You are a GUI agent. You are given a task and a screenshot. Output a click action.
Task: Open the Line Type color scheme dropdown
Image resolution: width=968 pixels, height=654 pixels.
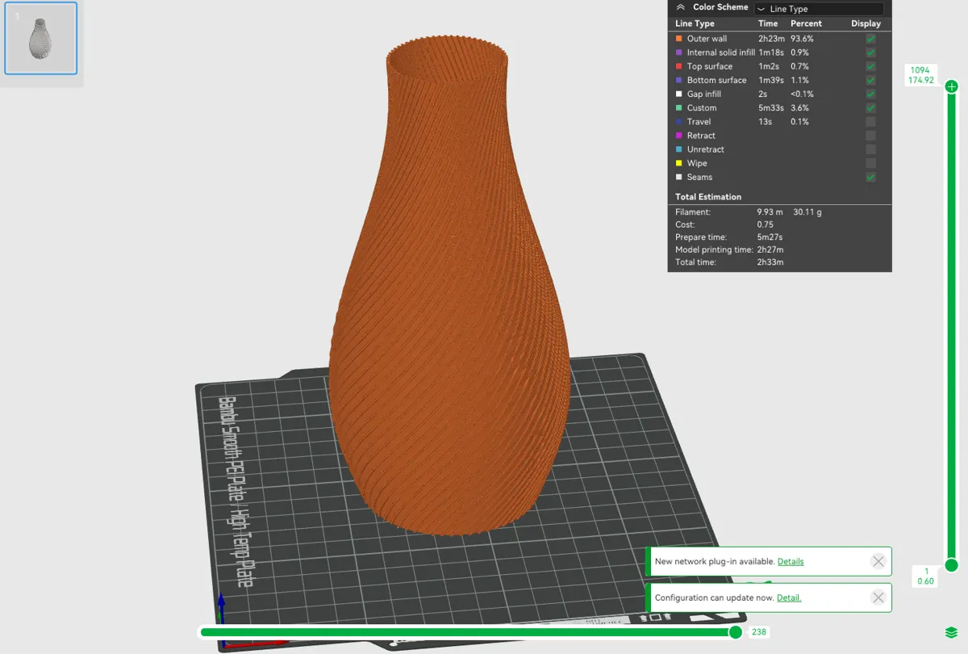(x=819, y=9)
